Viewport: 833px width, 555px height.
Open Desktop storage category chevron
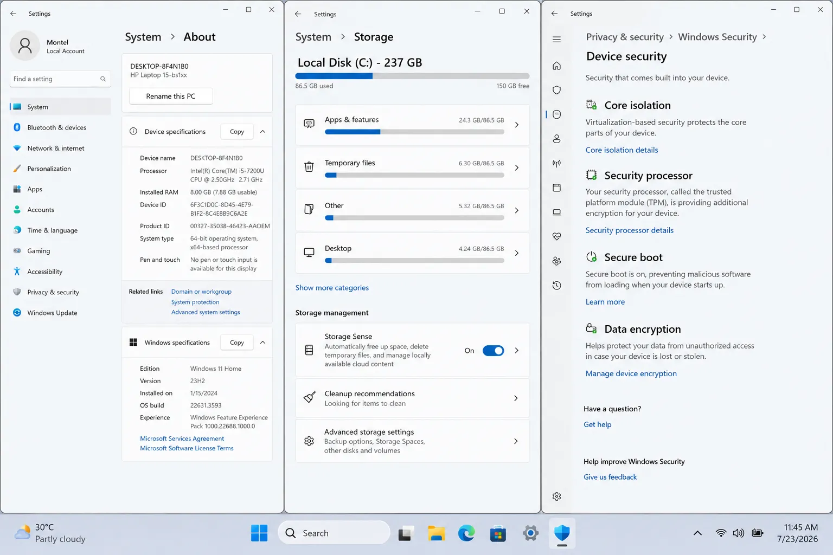click(516, 253)
